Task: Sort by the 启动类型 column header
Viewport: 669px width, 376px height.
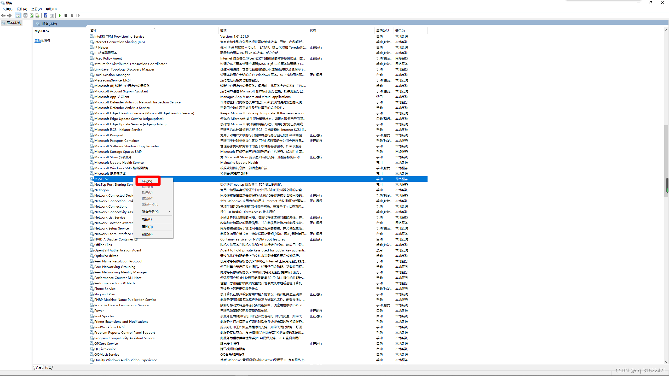Action: [x=382, y=31]
